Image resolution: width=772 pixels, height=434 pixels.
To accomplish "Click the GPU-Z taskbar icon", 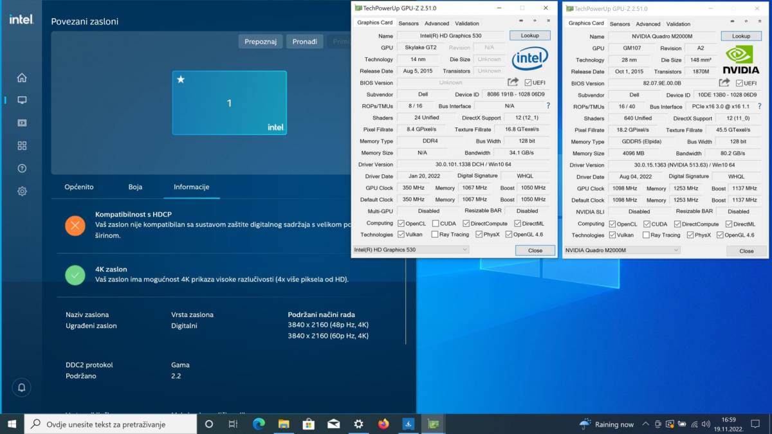I will (434, 424).
